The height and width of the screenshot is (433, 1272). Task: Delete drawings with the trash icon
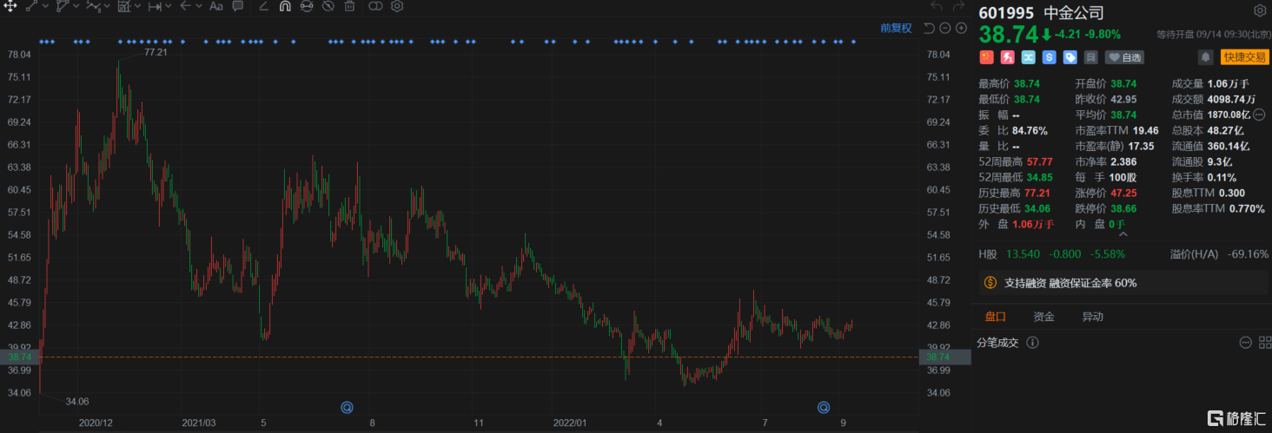pos(349,6)
